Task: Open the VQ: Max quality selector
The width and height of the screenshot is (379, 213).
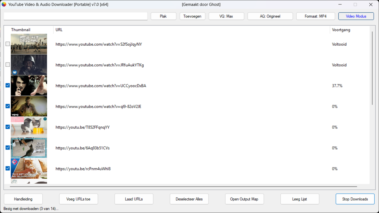Action: click(x=226, y=16)
